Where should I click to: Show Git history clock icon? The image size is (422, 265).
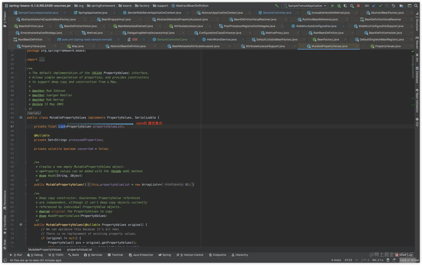click(x=387, y=6)
